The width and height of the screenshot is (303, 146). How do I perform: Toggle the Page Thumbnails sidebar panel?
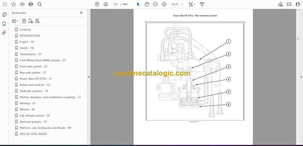4,15
